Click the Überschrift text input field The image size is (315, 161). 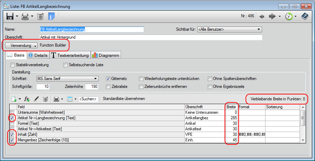151,37
